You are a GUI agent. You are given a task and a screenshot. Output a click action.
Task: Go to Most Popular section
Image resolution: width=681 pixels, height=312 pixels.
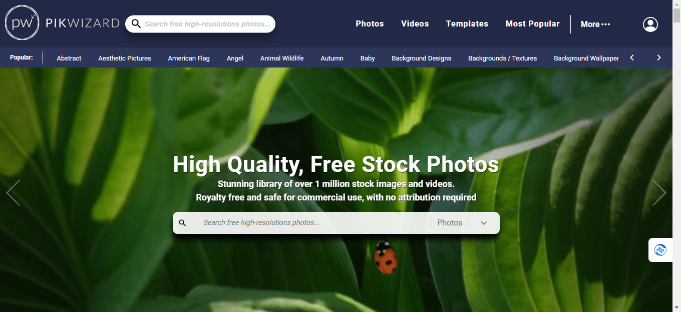tap(532, 23)
